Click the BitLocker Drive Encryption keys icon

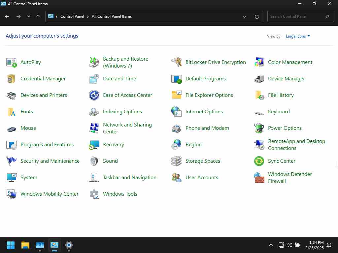[x=177, y=62]
